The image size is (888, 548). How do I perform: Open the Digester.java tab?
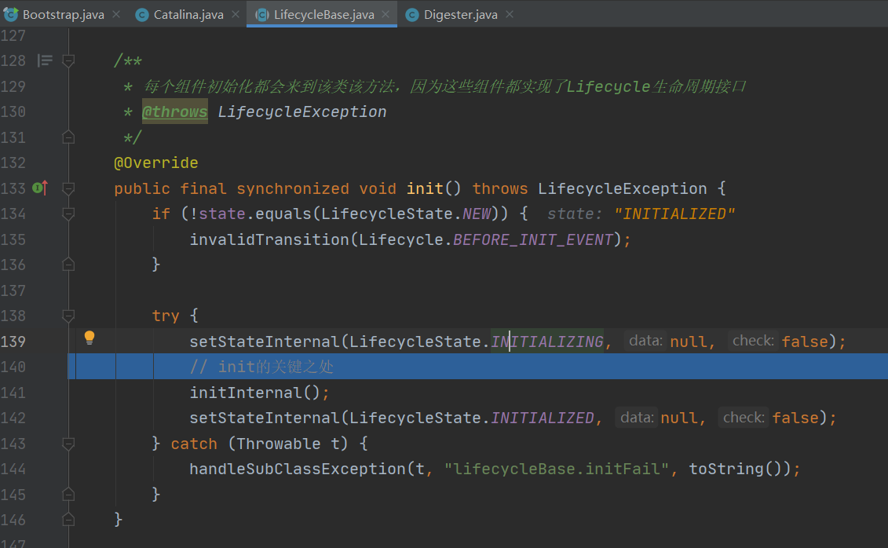[x=460, y=15]
